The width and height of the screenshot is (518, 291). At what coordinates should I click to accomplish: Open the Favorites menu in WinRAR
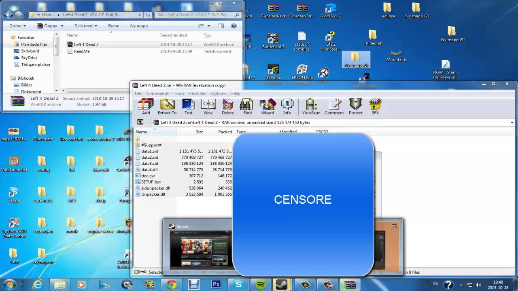[197, 93]
